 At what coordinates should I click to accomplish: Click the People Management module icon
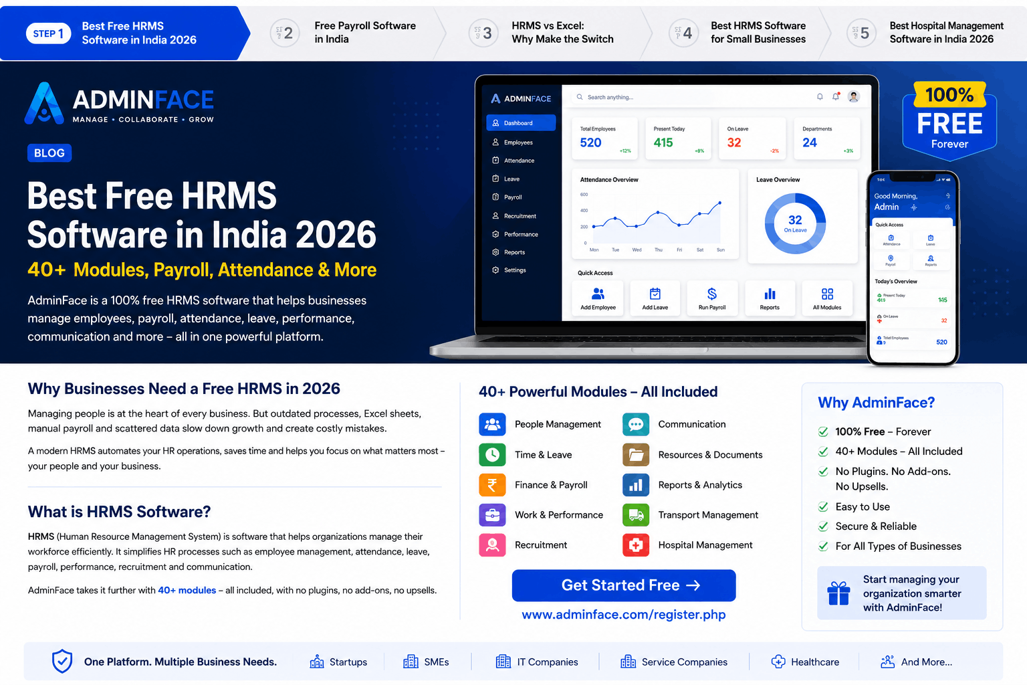click(492, 424)
